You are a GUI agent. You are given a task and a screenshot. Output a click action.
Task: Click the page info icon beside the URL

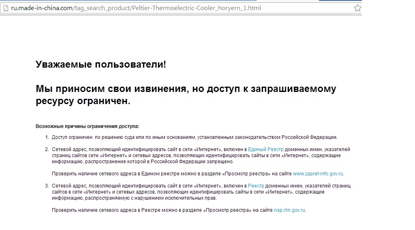5,8
